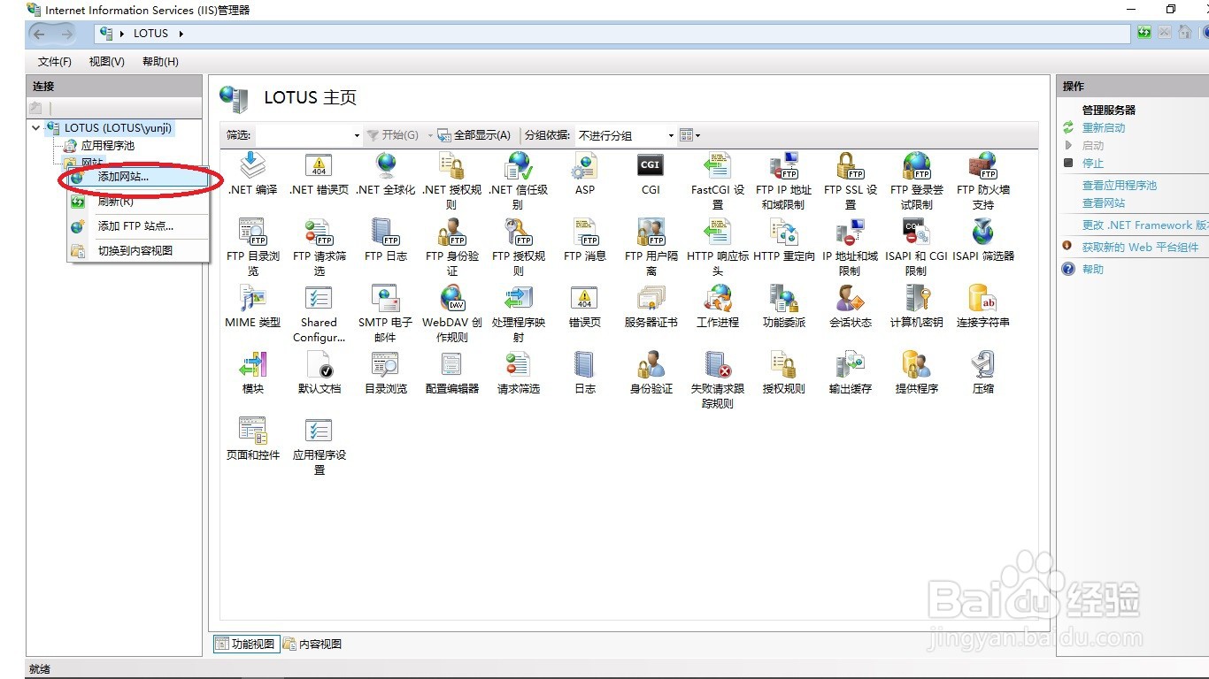1209x679 pixels.
Task: Click 重新启动 in actions pane
Action: (1104, 128)
